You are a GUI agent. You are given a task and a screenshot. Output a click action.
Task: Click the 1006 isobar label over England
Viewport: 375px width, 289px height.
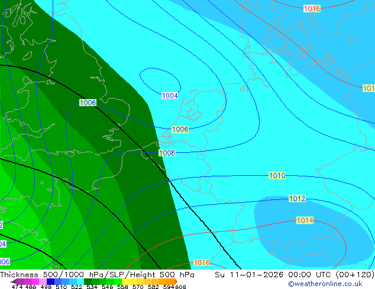[88, 103]
